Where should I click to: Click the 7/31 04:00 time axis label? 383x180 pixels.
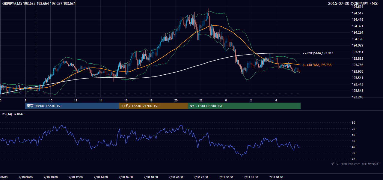[x=276, y=177]
